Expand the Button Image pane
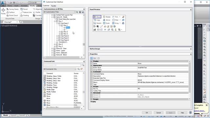The height and width of the screenshot is (118, 210). pyautogui.click(x=191, y=49)
